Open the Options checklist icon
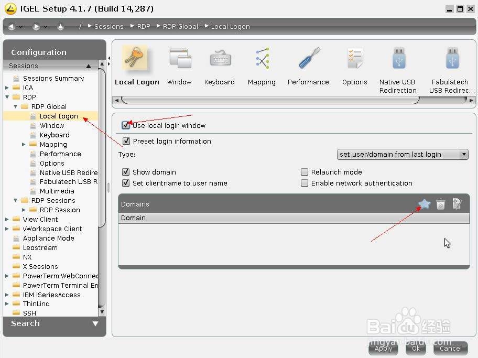Image resolution: width=478 pixels, height=358 pixels. tap(355, 58)
